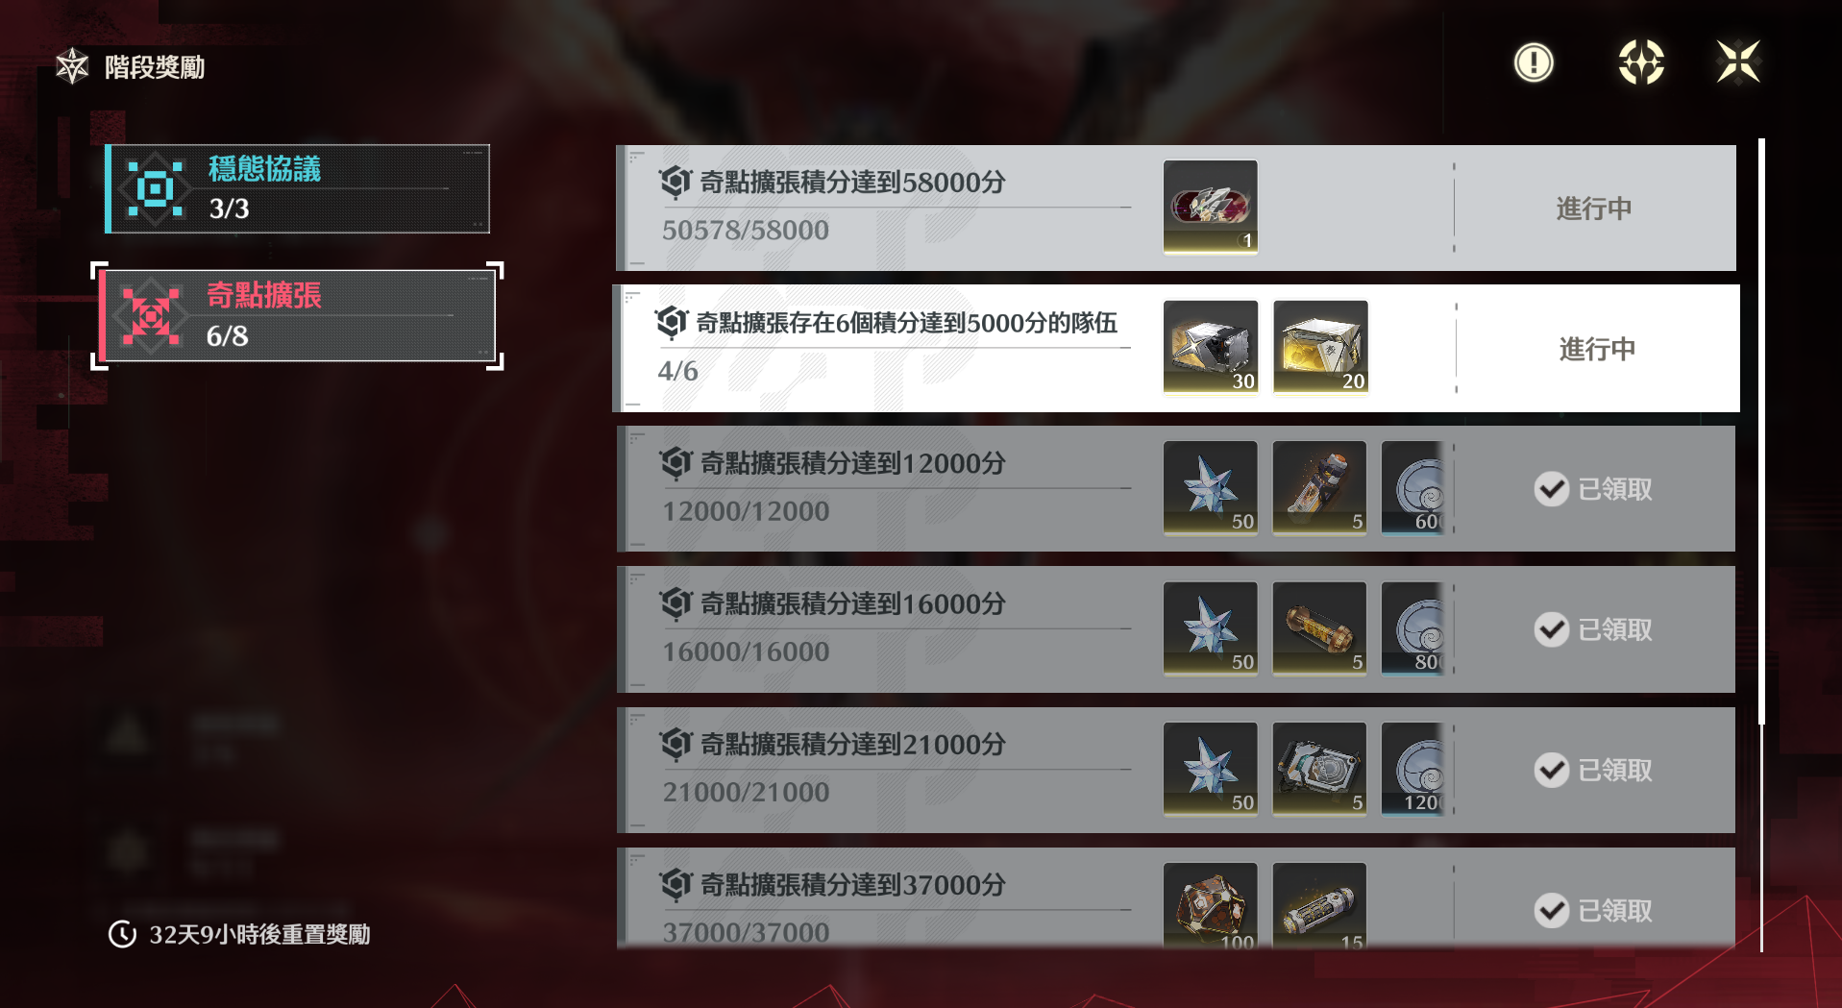Image resolution: width=1842 pixels, height=1008 pixels.
Task: Click the crosshair target icon at top right
Action: (x=1641, y=63)
